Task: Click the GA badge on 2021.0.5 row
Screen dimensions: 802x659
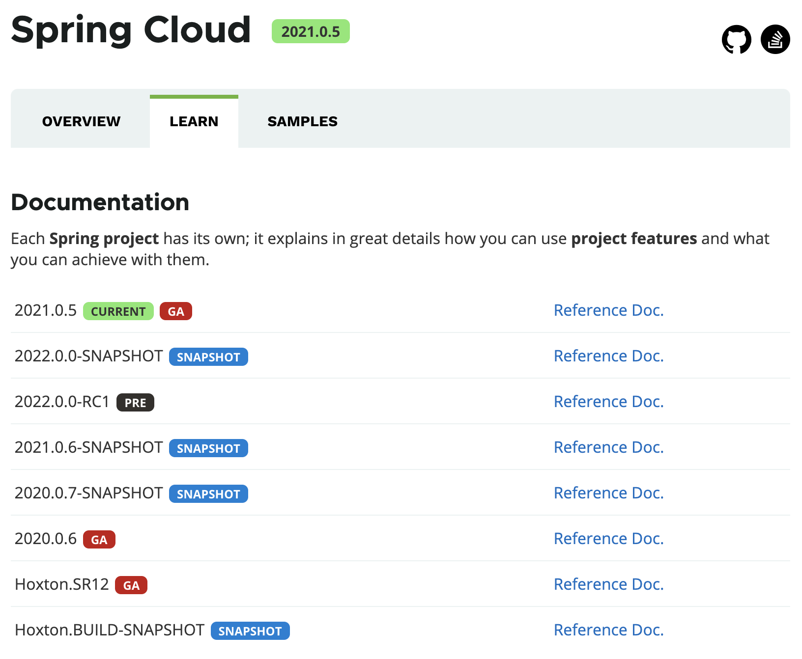Action: click(x=175, y=311)
